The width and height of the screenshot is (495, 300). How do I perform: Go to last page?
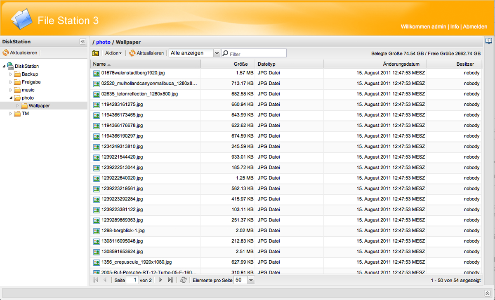point(170,280)
